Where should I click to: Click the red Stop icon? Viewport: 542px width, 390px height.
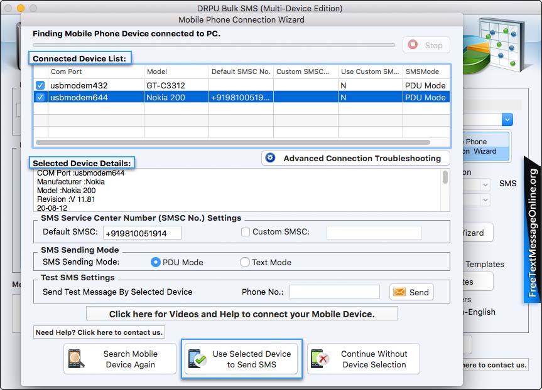point(413,45)
